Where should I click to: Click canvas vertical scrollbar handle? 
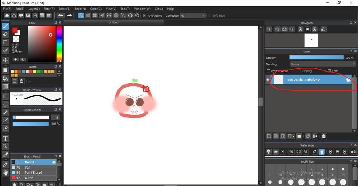point(261,102)
